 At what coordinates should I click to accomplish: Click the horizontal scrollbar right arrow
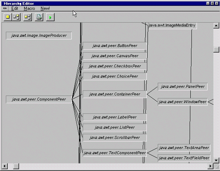pyautogui.click(x=210, y=166)
